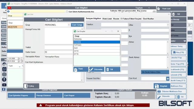Click the blue info icon beside search field
194x109 pixels.
[8, 12]
